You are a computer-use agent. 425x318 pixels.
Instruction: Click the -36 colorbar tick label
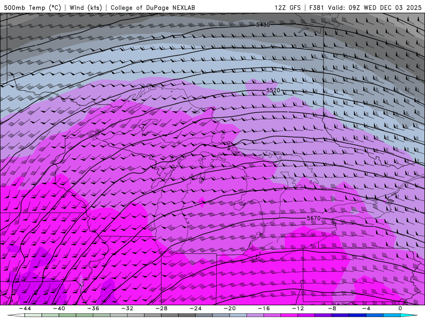point(93,308)
